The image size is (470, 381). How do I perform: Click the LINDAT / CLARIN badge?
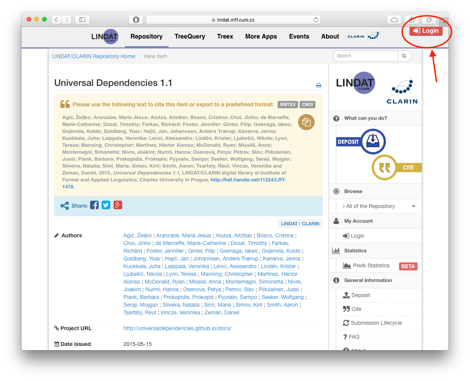(x=300, y=224)
